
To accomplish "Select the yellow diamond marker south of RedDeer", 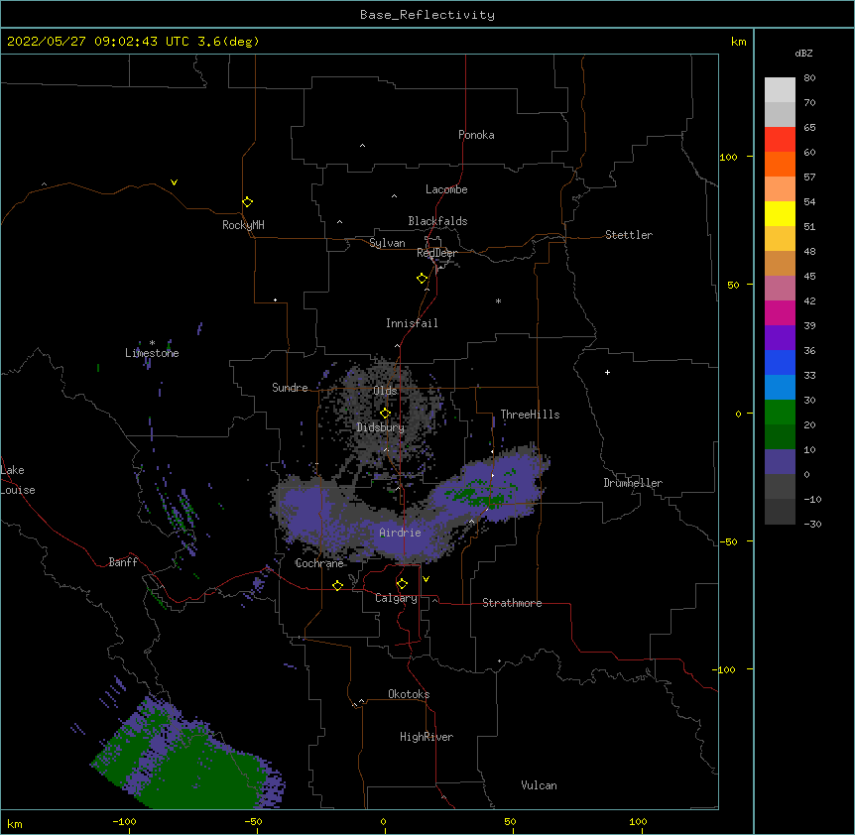I will pos(423,279).
